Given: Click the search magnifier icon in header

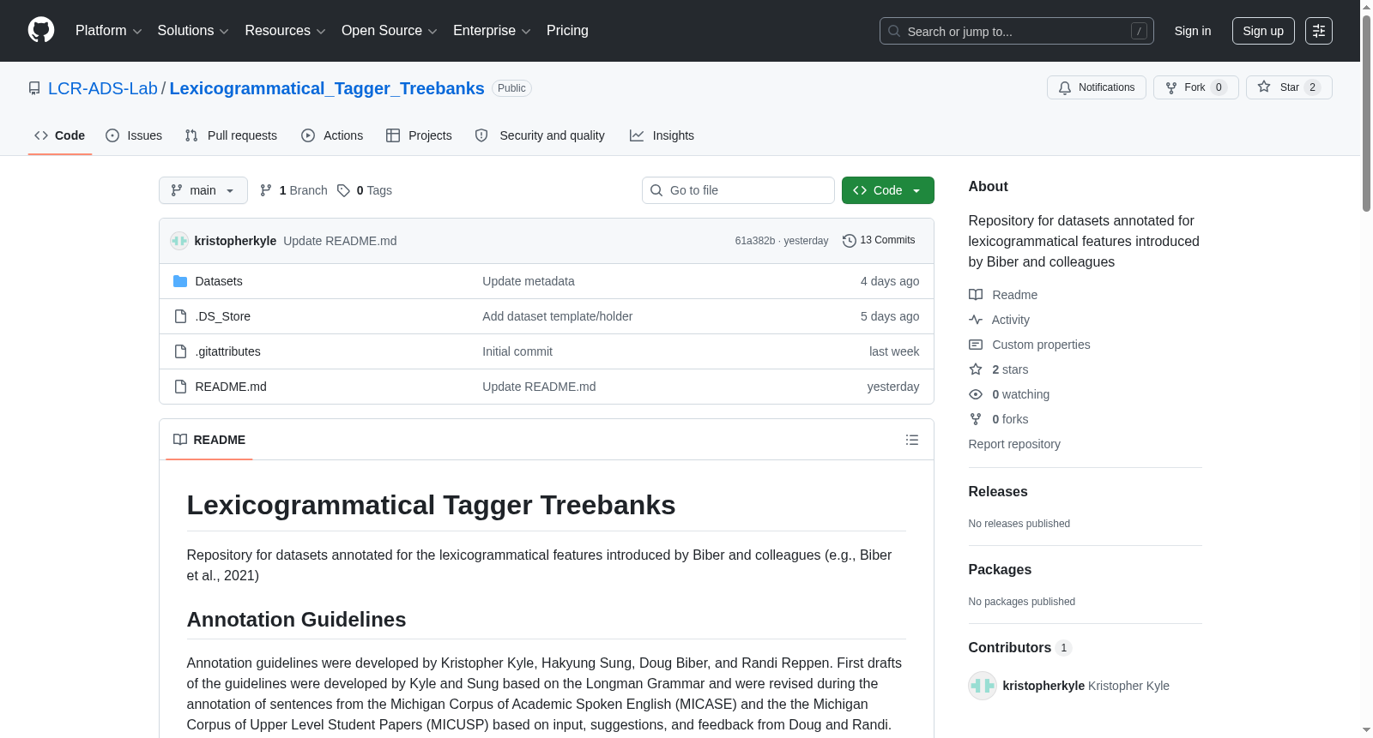Looking at the screenshot, I should pyautogui.click(x=894, y=31).
